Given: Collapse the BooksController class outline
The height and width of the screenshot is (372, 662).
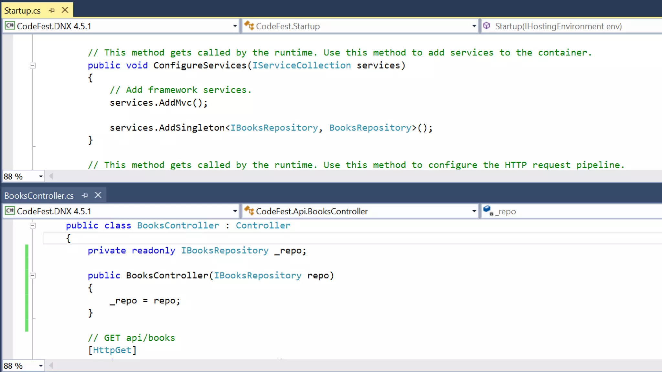Looking at the screenshot, I should 32,226.
